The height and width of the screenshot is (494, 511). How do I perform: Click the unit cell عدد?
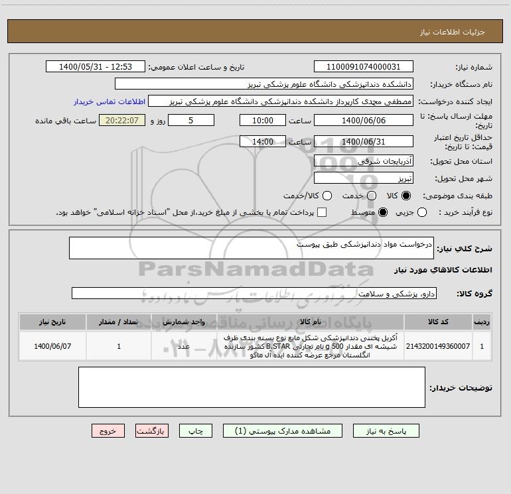(184, 346)
